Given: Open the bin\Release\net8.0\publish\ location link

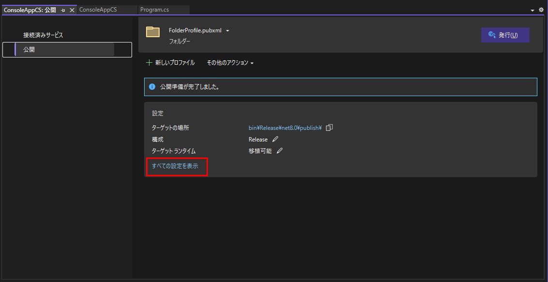Looking at the screenshot, I should point(284,127).
